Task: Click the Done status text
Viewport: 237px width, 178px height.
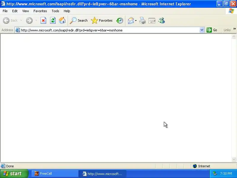Action: pyautogui.click(x=10, y=166)
